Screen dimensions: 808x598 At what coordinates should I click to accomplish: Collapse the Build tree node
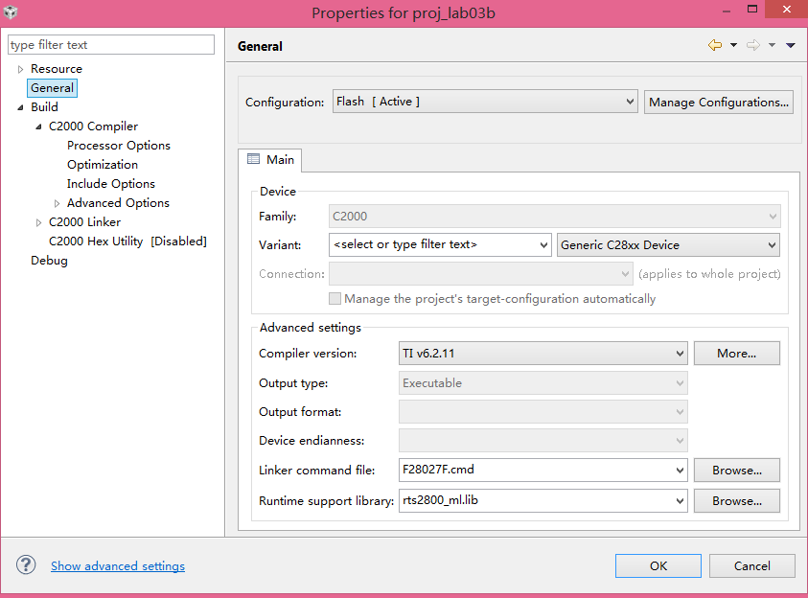(20, 107)
